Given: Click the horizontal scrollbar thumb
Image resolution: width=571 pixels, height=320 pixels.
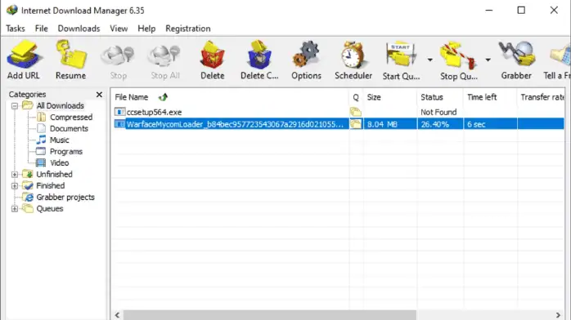Looking at the screenshot, I should coord(269,315).
